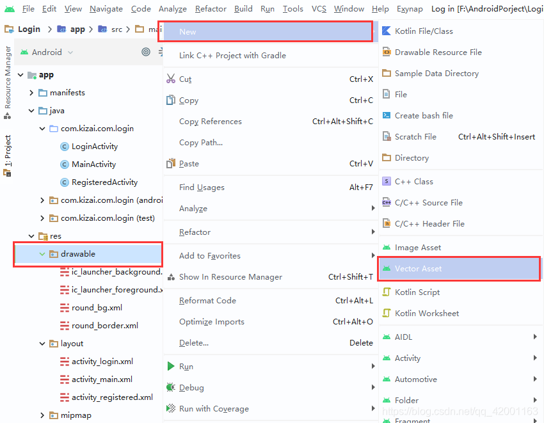Select activity_login.xml file

pos(102,361)
